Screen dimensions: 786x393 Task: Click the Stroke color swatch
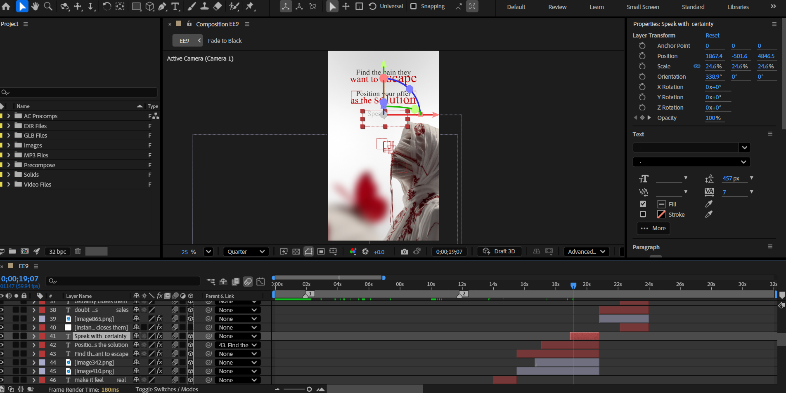tap(661, 214)
